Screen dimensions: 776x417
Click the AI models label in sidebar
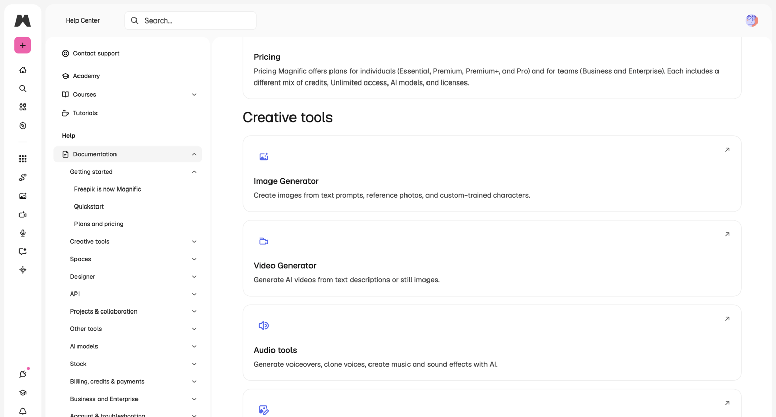(84, 346)
